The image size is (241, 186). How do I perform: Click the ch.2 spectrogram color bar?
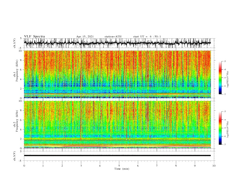point(220,128)
